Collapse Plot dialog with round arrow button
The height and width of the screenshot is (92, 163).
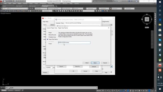(111, 72)
